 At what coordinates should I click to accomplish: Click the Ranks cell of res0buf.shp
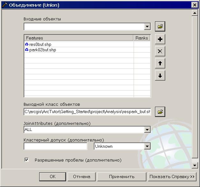[142, 44]
